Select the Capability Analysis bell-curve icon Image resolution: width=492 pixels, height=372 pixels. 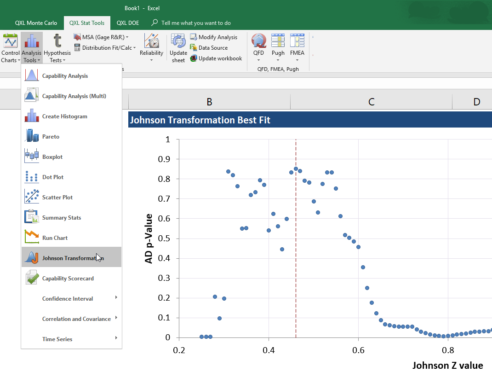[x=32, y=76]
